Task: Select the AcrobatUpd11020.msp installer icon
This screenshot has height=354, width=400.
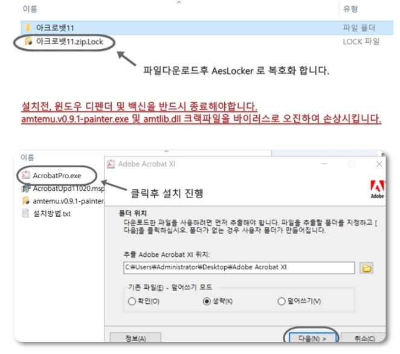Action: pyautogui.click(x=26, y=188)
